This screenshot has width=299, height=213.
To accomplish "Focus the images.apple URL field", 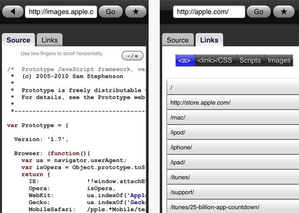I will (x=61, y=12).
